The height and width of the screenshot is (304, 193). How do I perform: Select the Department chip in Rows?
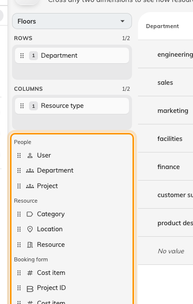(x=72, y=56)
